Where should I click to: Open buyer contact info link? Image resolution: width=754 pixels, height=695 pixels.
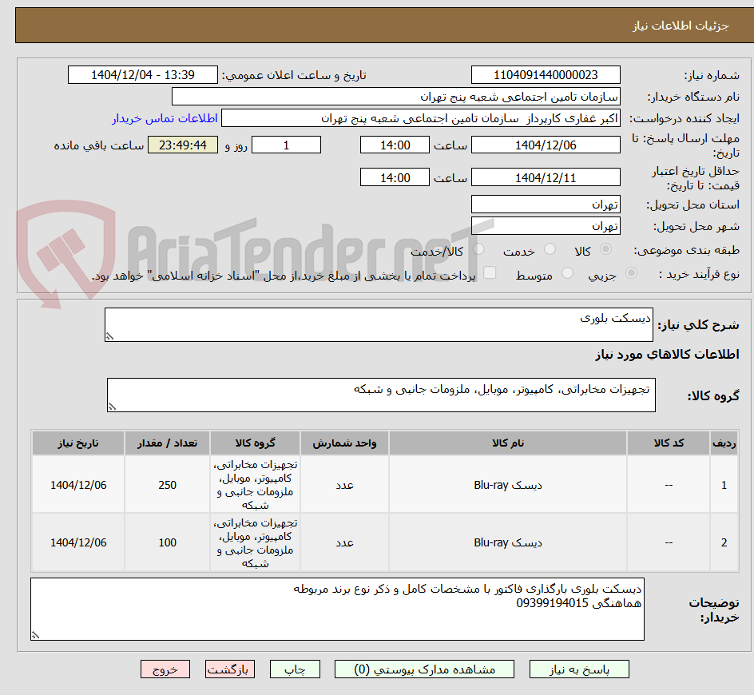(165, 118)
